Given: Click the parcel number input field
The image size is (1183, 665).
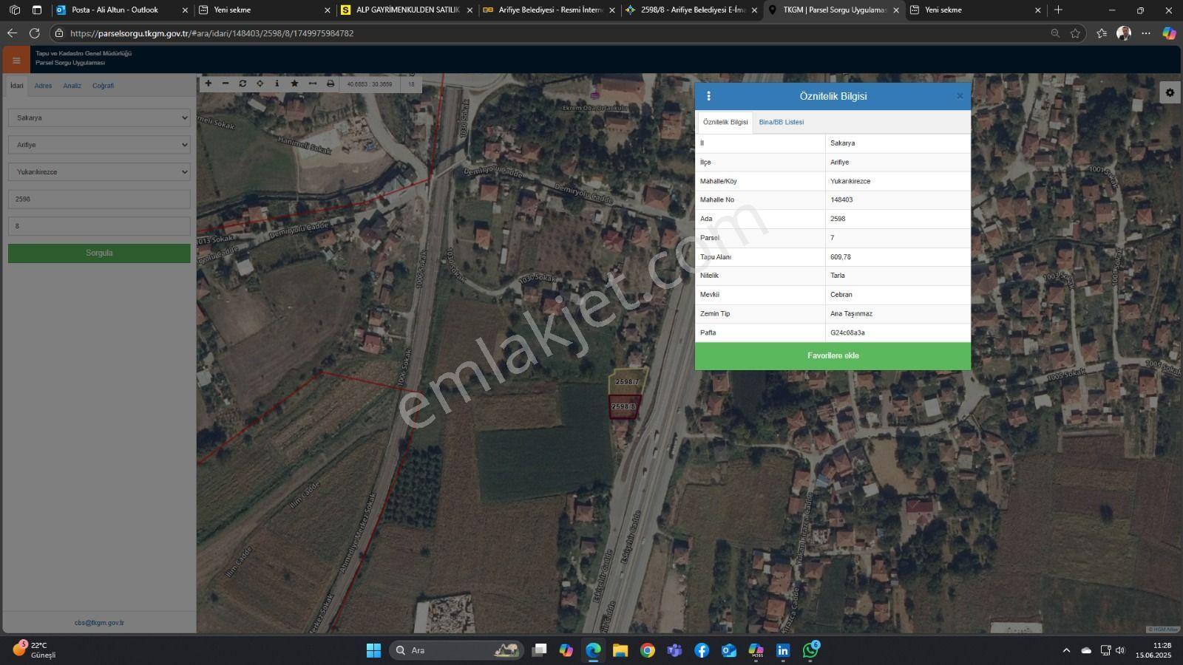Looking at the screenshot, I should 99,226.
